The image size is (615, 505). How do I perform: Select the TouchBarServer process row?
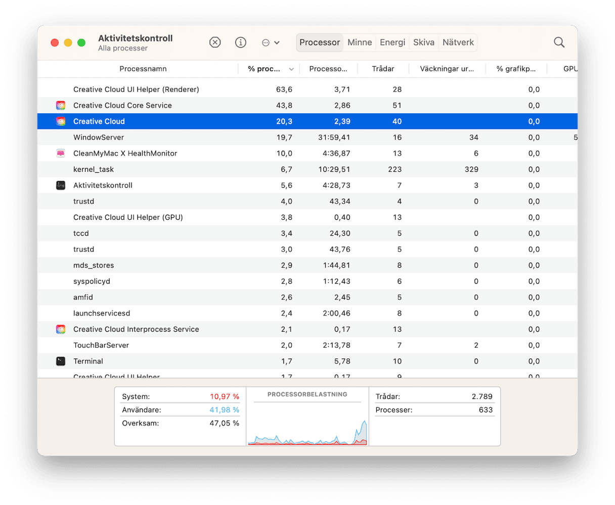(308, 345)
